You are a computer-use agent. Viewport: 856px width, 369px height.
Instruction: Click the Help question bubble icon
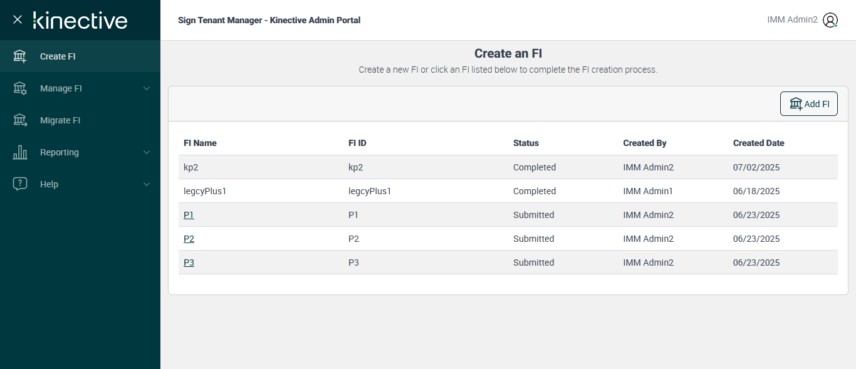(20, 184)
